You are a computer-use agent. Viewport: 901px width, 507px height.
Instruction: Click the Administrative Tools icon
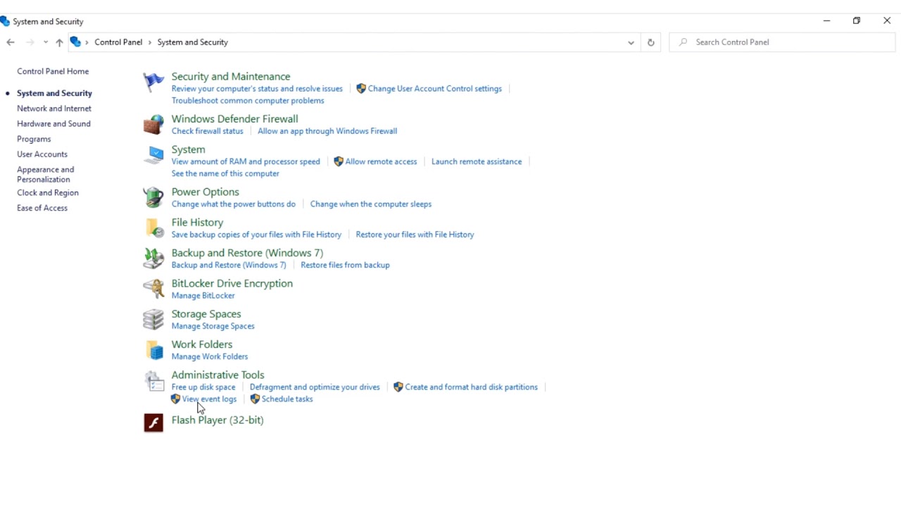(153, 381)
